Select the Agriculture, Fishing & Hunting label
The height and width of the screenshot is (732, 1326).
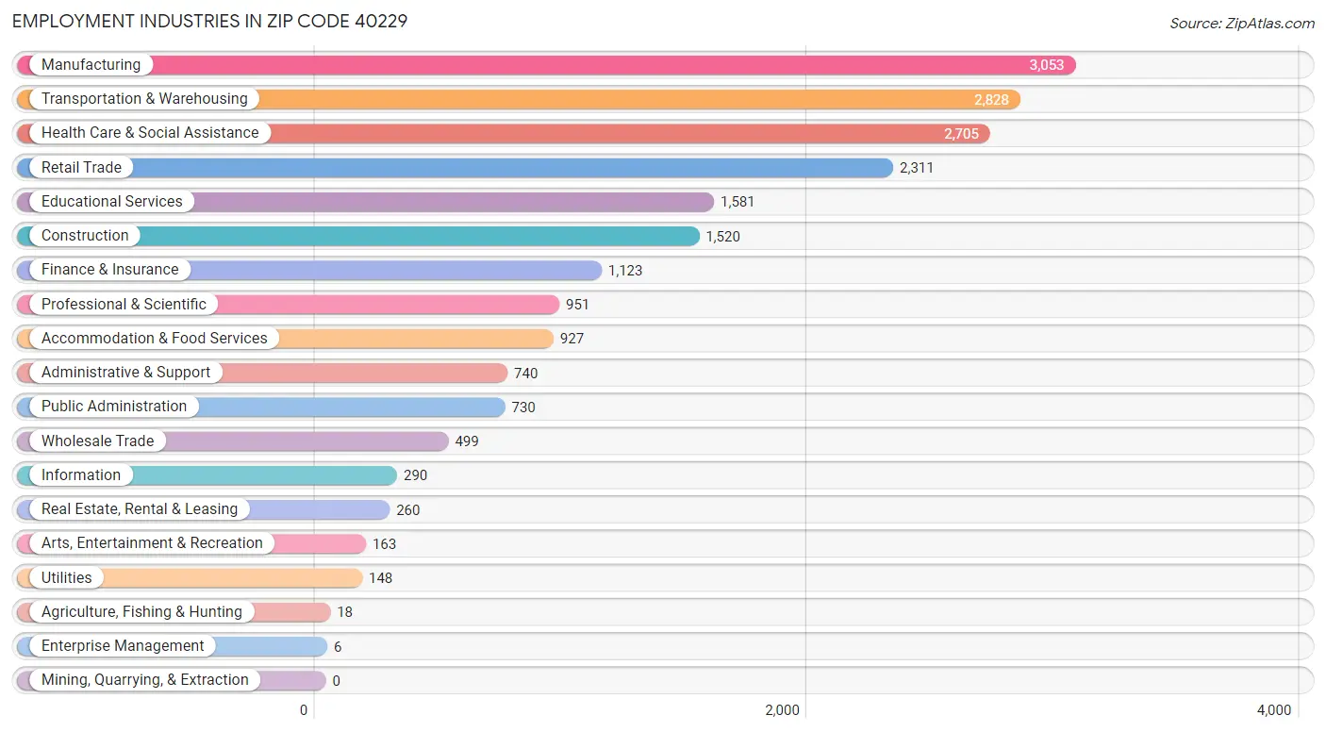coord(141,612)
